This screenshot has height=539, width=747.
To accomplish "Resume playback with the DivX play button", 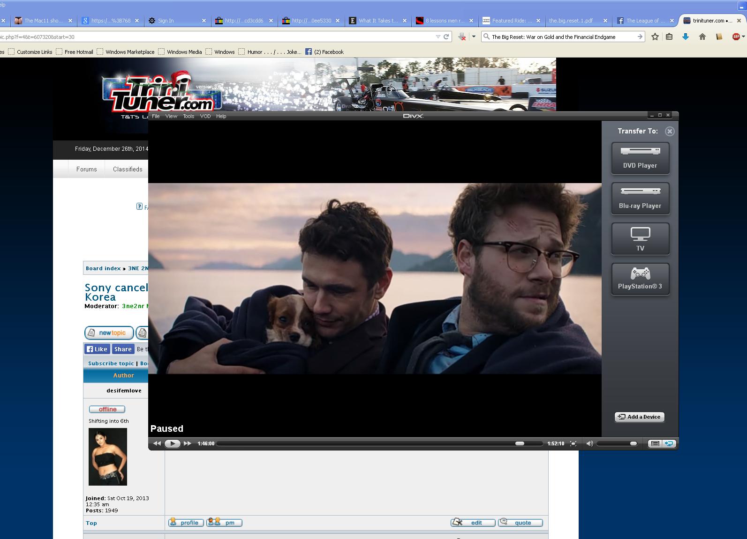I will click(173, 443).
